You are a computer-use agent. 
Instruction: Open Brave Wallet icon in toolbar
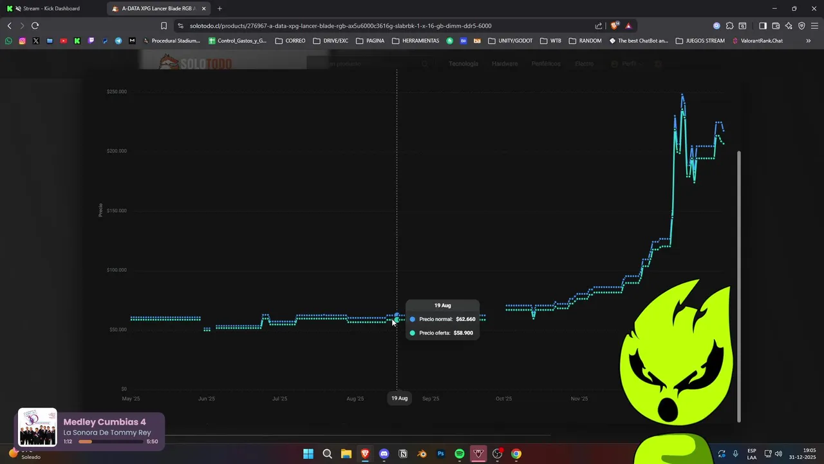776,26
